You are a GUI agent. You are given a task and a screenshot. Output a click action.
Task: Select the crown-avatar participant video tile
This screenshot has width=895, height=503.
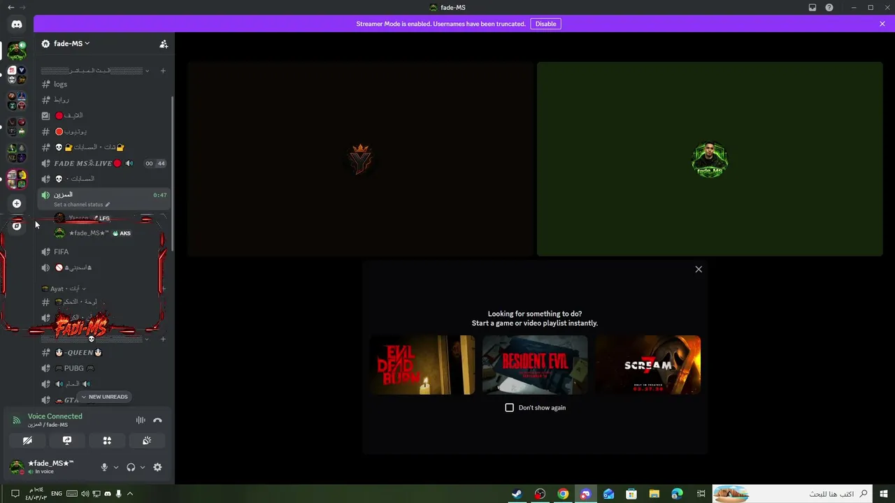tap(360, 159)
